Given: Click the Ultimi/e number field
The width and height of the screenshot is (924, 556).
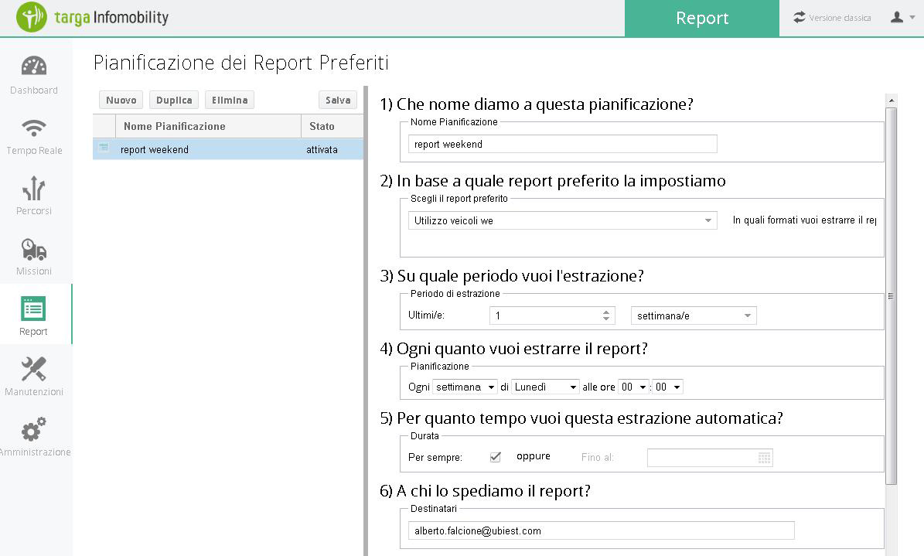Looking at the screenshot, I should pyautogui.click(x=552, y=316).
